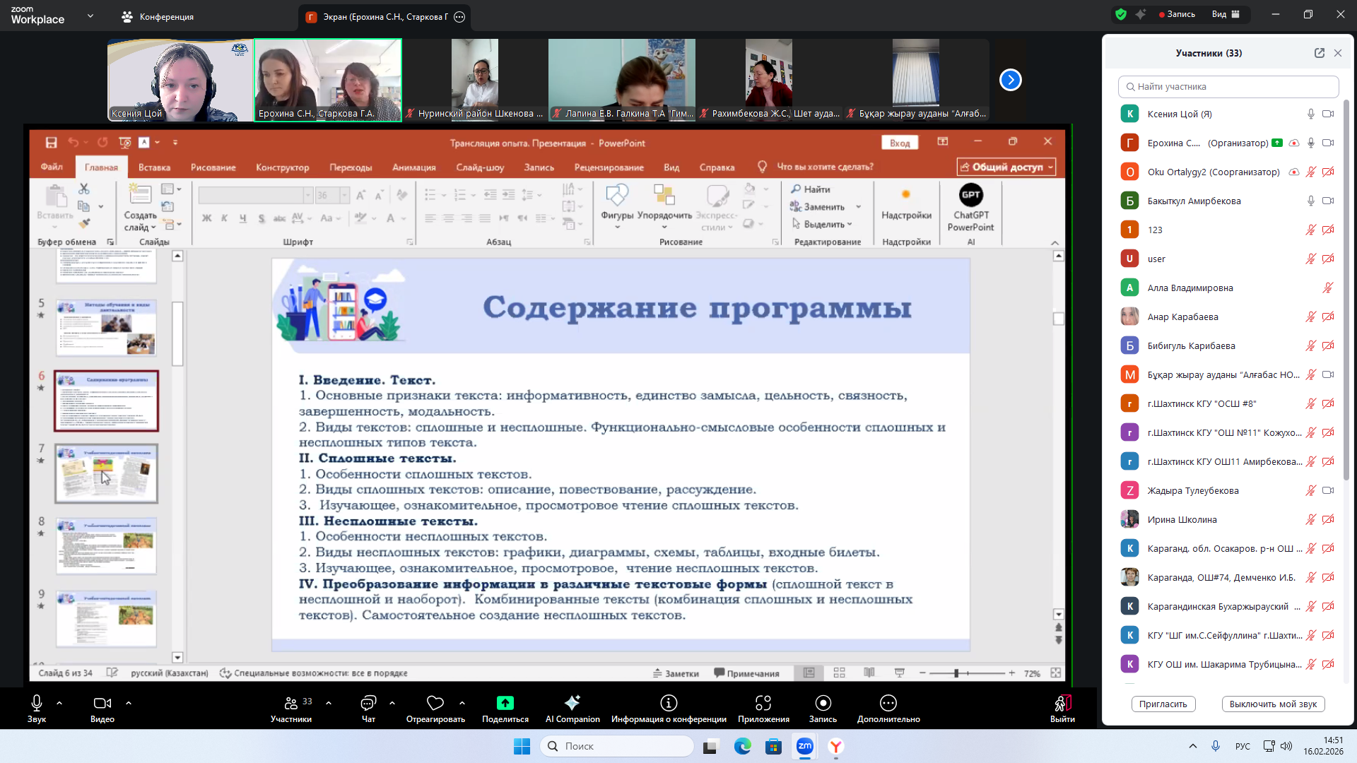Viewport: 1357px width, 763px height.
Task: Click the green Share screen icon
Action: pyautogui.click(x=505, y=703)
